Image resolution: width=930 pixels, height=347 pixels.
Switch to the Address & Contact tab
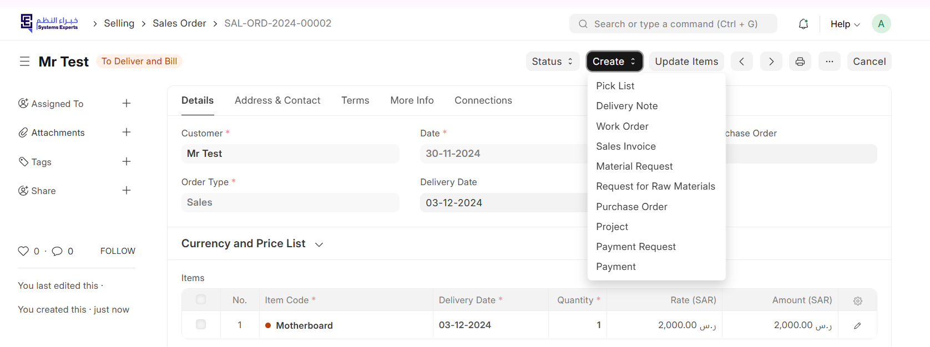click(277, 100)
